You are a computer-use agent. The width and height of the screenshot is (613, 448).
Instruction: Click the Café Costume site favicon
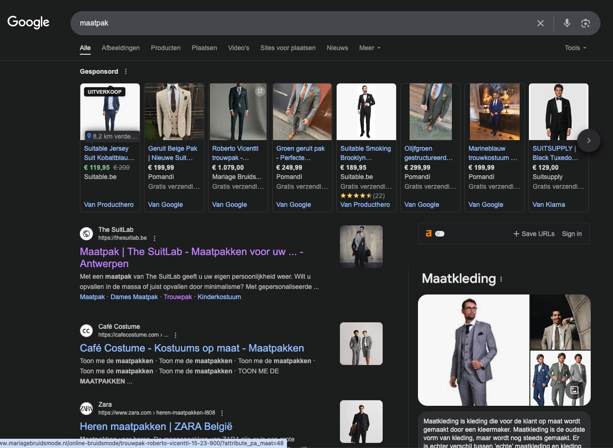point(86,331)
